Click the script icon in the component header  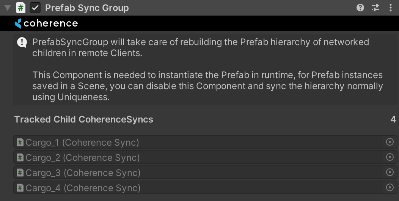(21, 8)
